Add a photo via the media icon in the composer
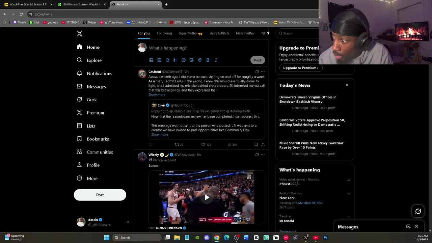 coord(151,60)
